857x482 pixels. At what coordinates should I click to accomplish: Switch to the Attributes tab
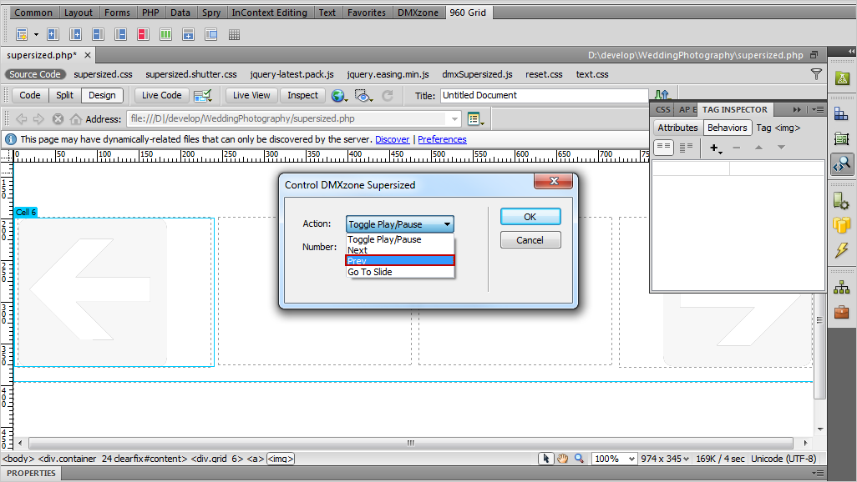[677, 128]
